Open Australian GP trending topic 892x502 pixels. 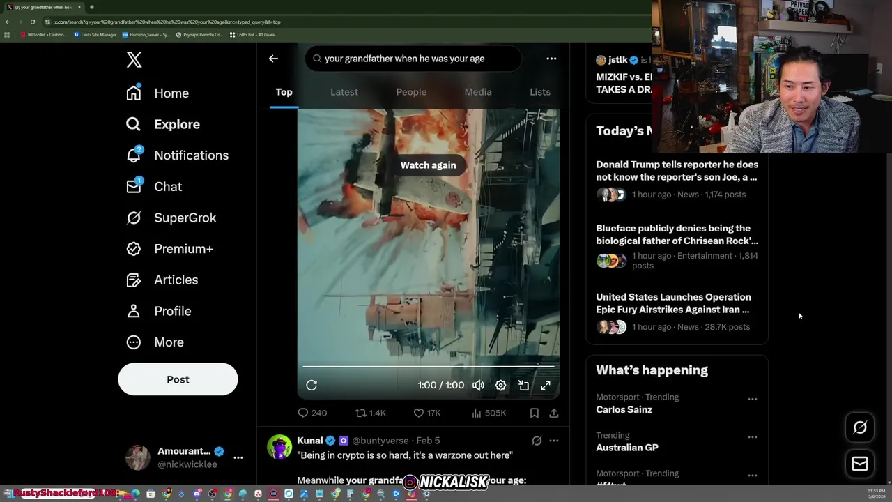coord(627,448)
